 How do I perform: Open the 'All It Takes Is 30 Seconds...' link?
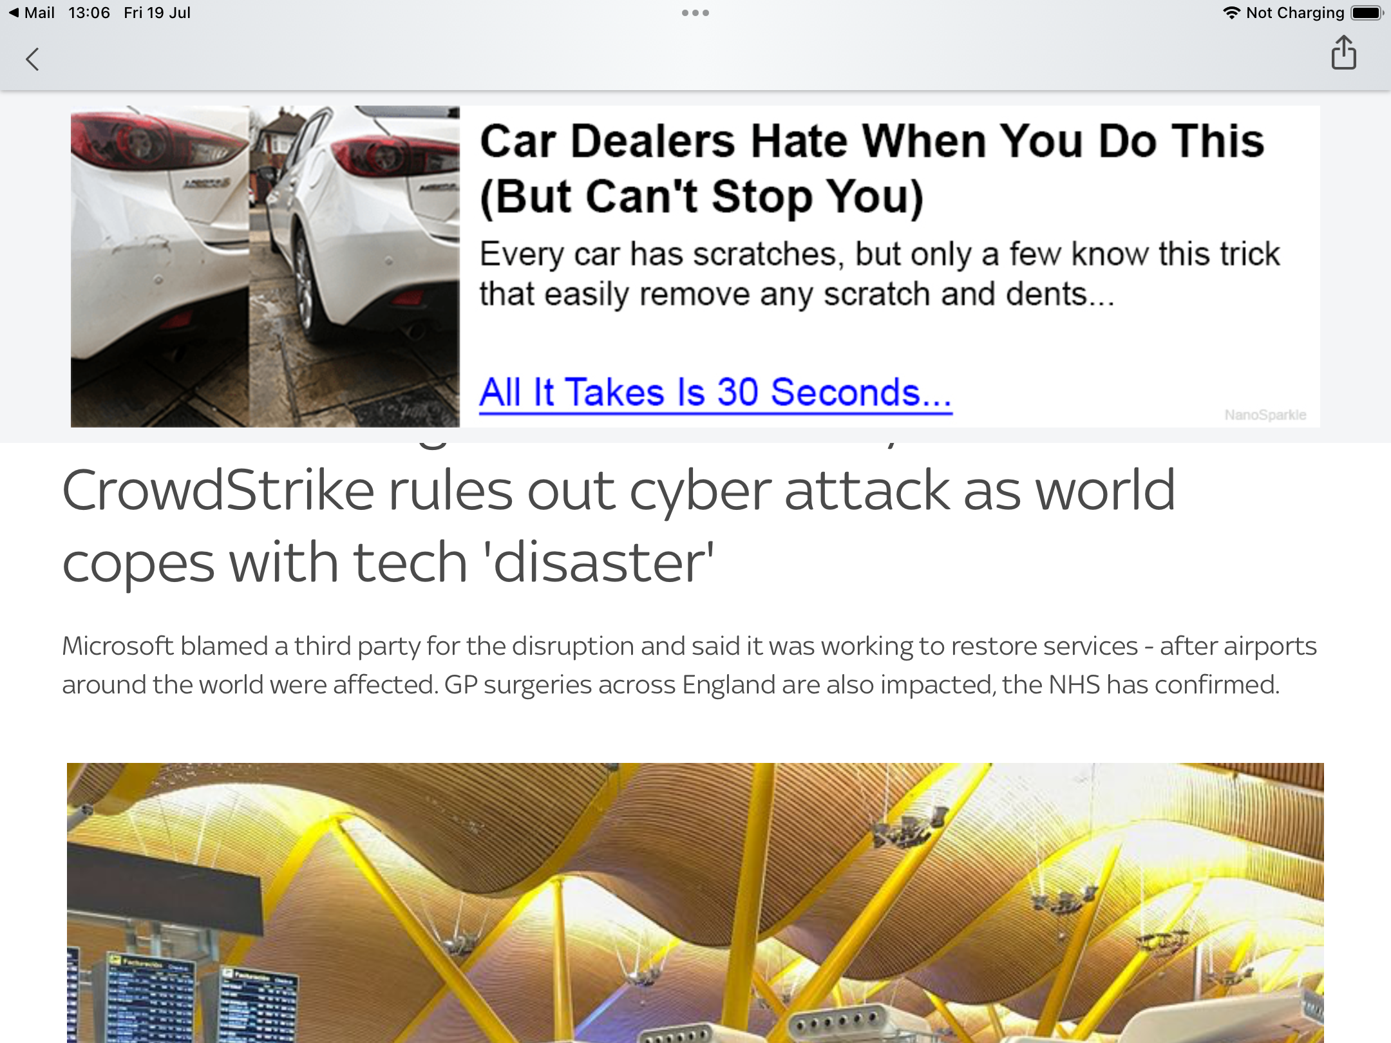(715, 393)
